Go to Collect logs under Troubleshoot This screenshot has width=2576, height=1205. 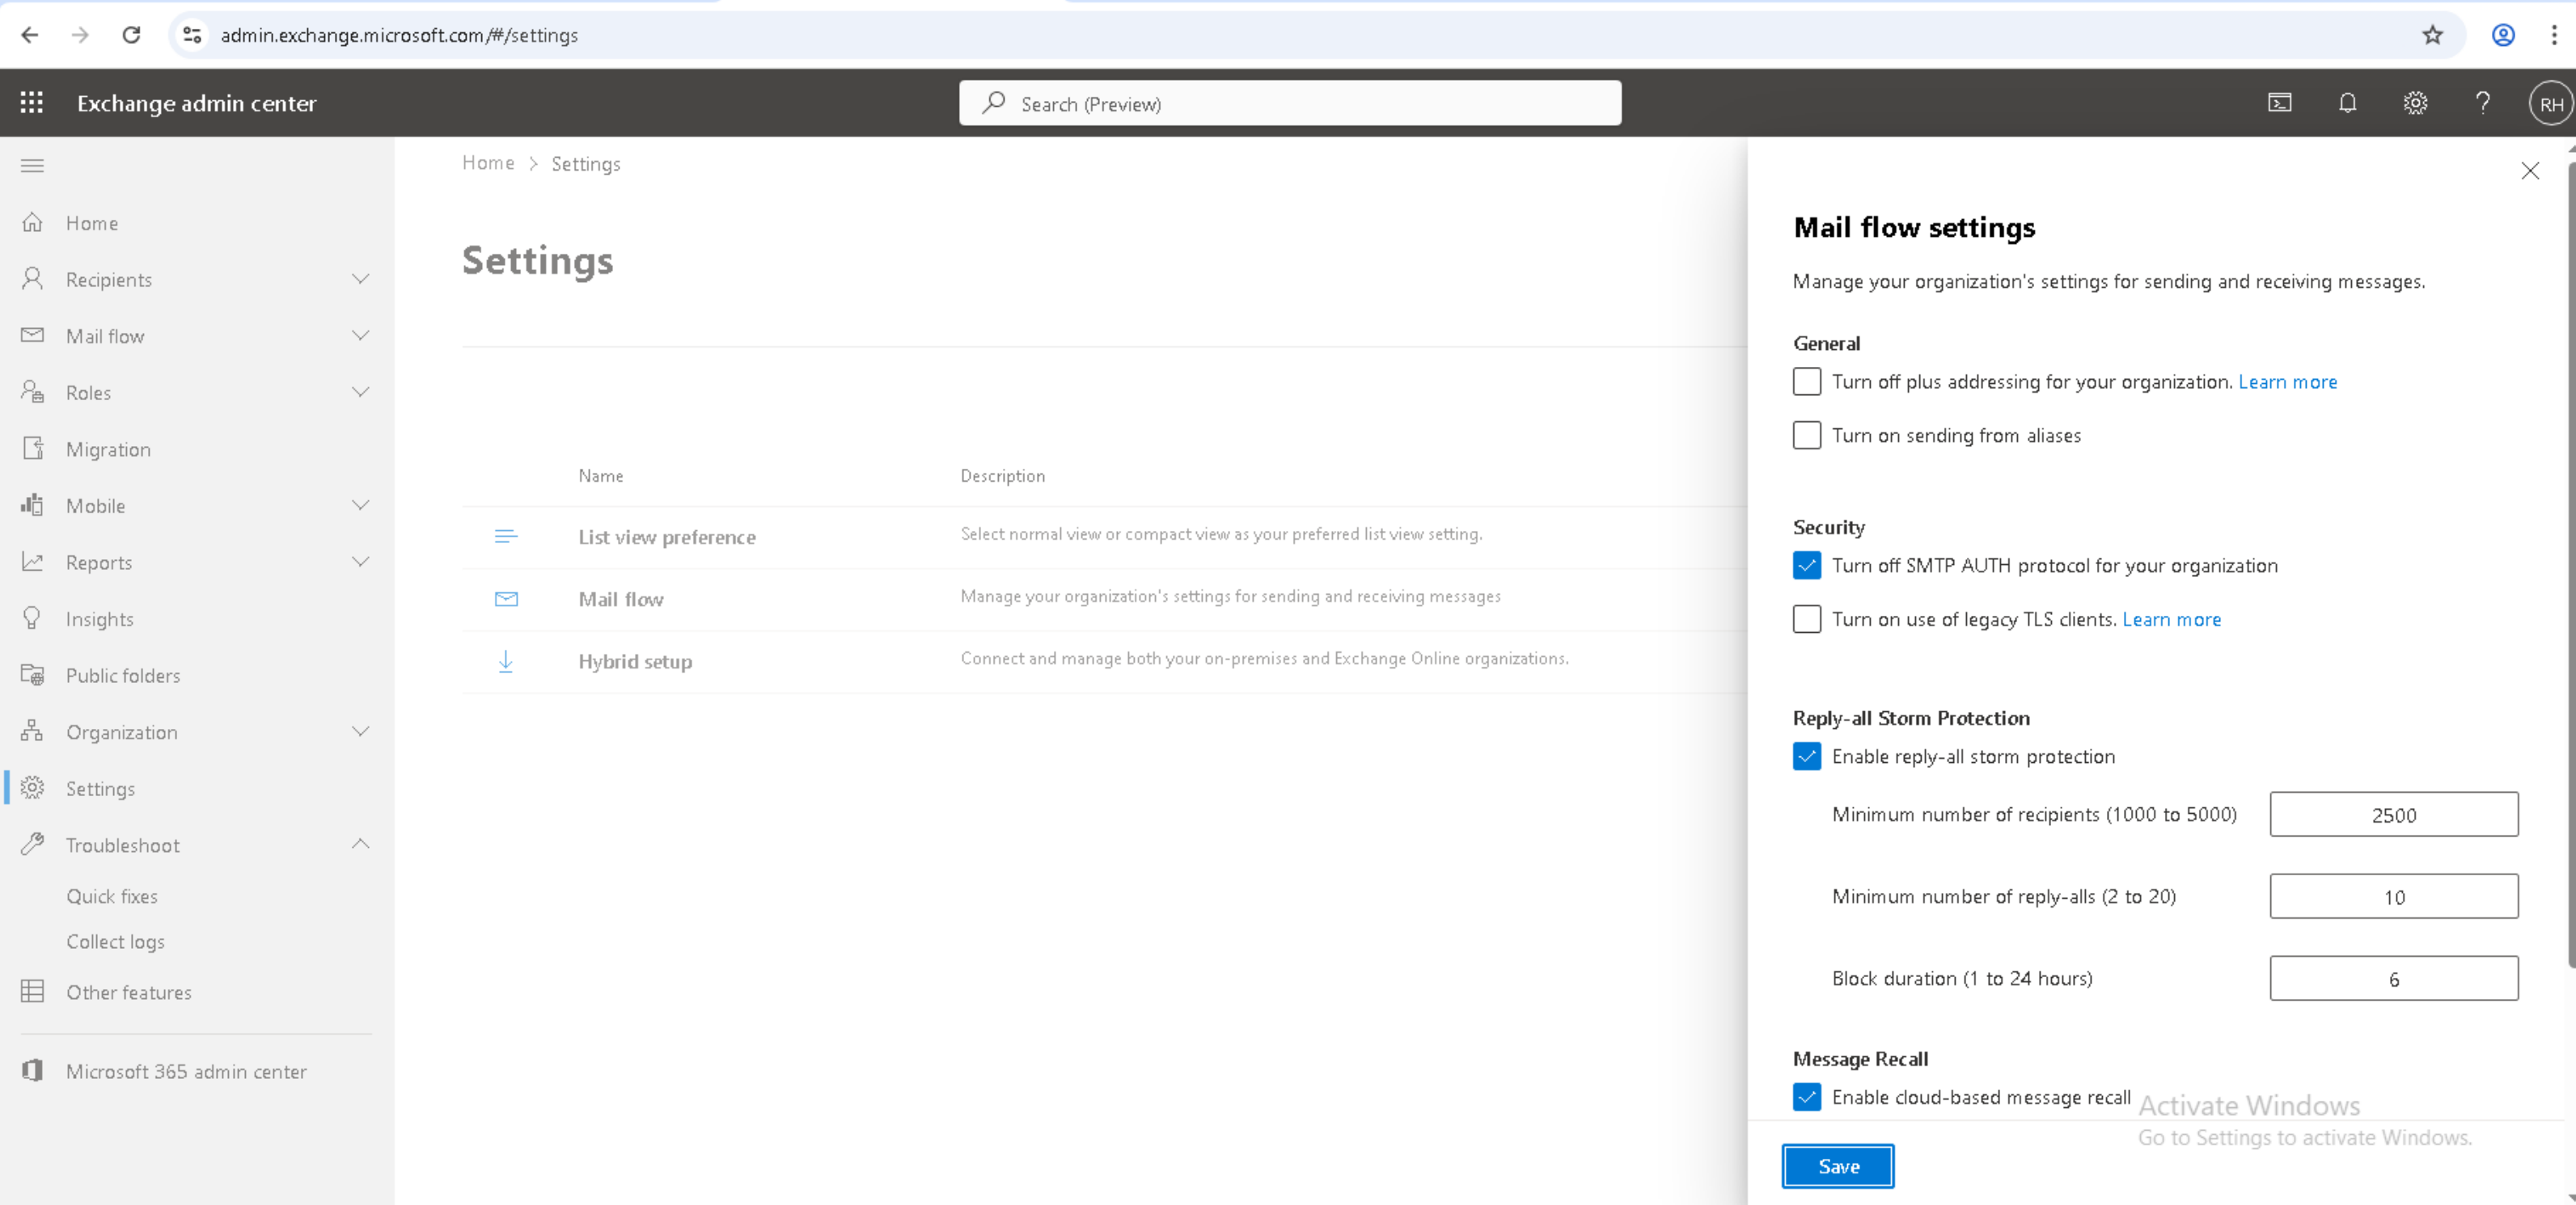(x=115, y=942)
